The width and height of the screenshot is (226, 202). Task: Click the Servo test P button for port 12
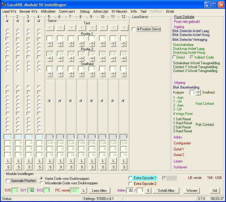click(124, 28)
